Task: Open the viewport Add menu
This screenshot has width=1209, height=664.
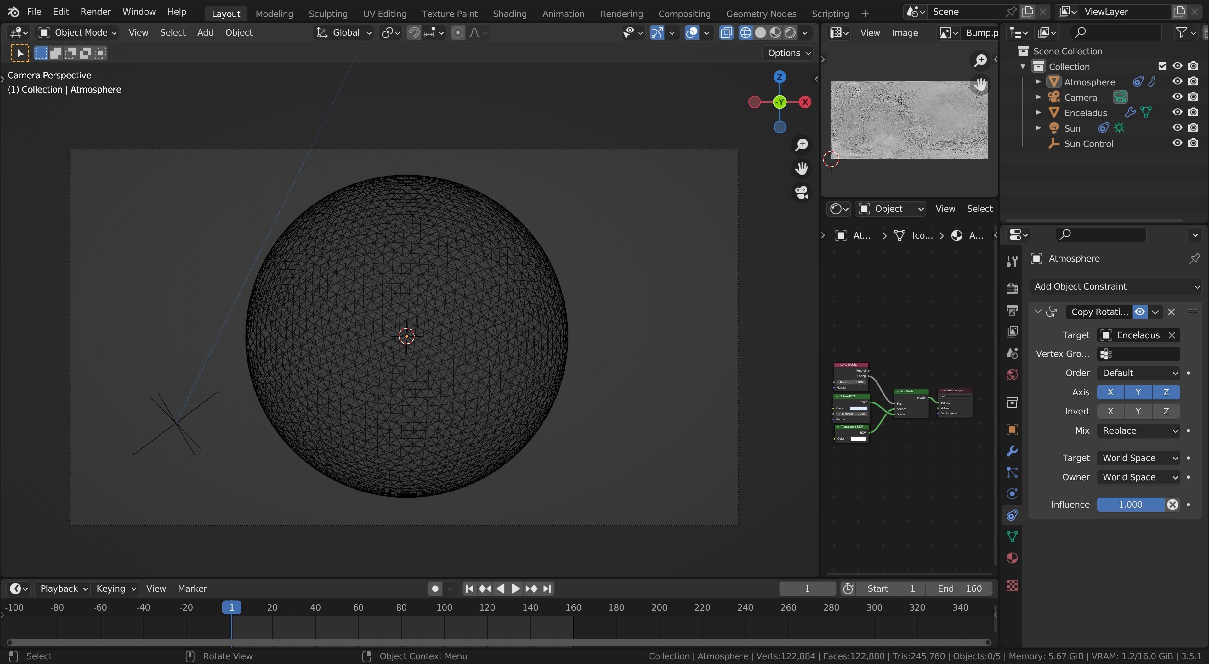Action: tap(205, 32)
